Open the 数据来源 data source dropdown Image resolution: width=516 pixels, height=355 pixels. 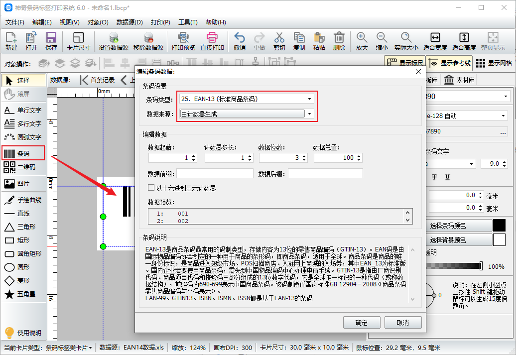coord(247,114)
